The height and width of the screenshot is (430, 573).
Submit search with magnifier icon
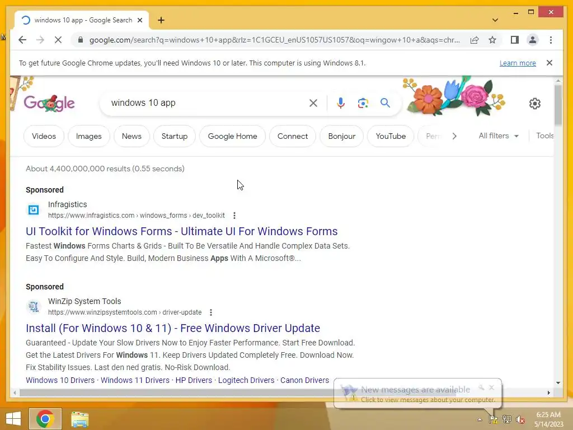click(385, 103)
